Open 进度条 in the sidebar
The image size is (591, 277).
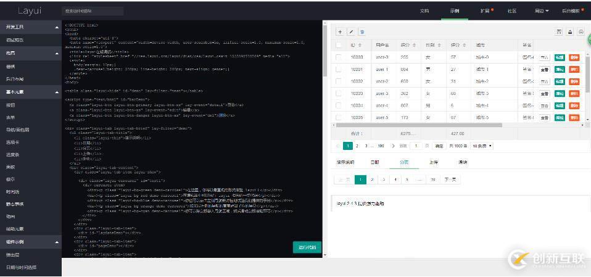click(12, 155)
